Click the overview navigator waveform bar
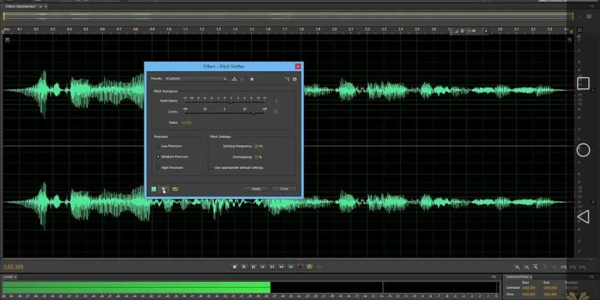 coord(288,17)
